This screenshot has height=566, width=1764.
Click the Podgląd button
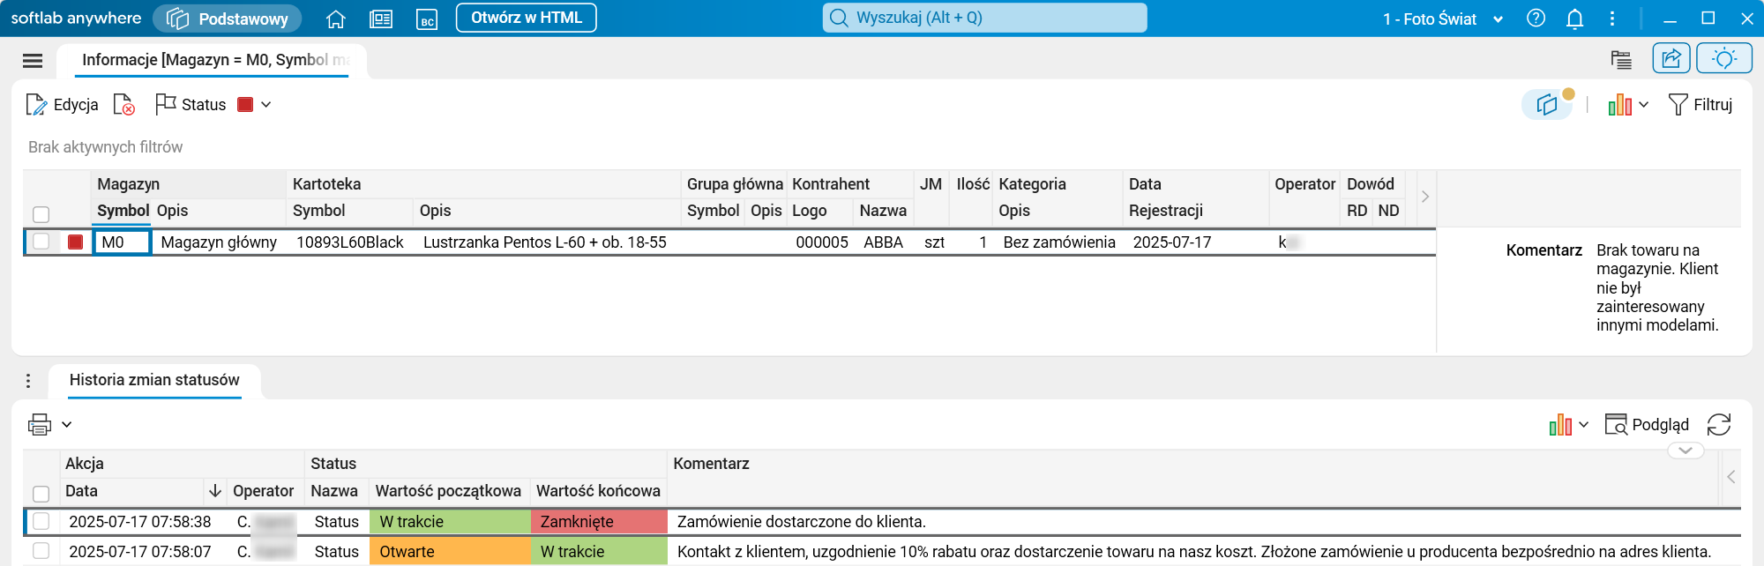[x=1647, y=425]
